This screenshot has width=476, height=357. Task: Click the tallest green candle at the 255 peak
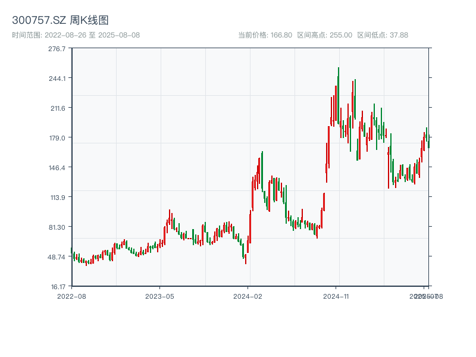[x=338, y=96]
